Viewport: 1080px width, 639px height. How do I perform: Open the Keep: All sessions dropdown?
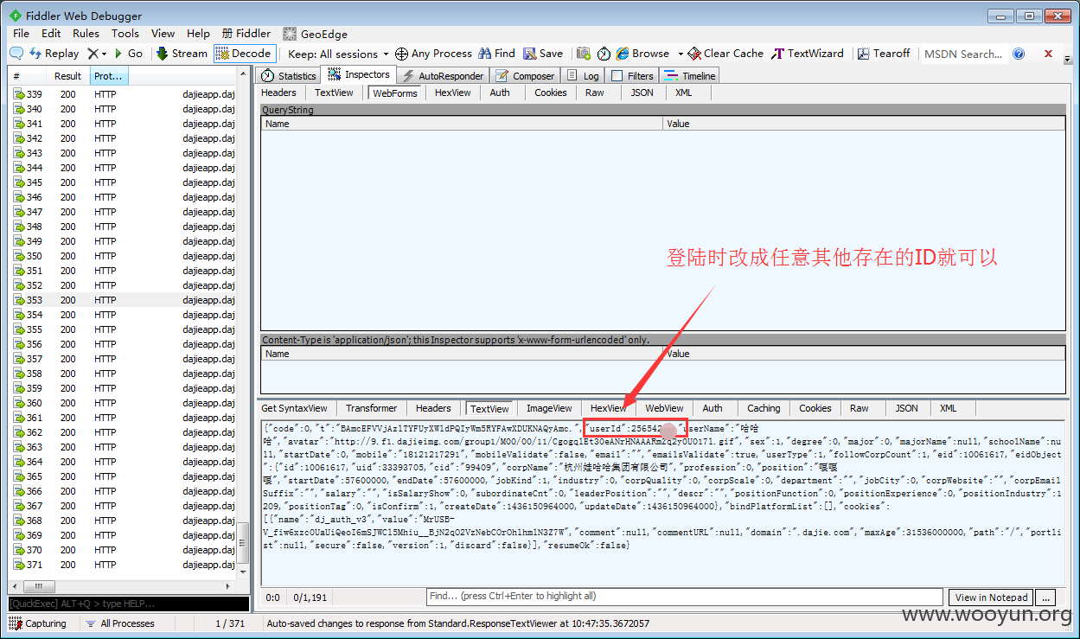click(338, 54)
